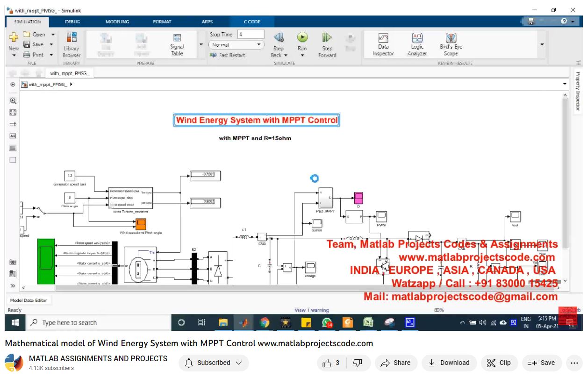Image resolution: width=587 pixels, height=378 pixels.
Task: Click the Print button in ribbon
Action: 33,55
